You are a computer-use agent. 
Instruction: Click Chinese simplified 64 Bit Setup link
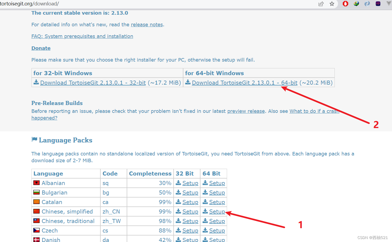[x=217, y=212]
